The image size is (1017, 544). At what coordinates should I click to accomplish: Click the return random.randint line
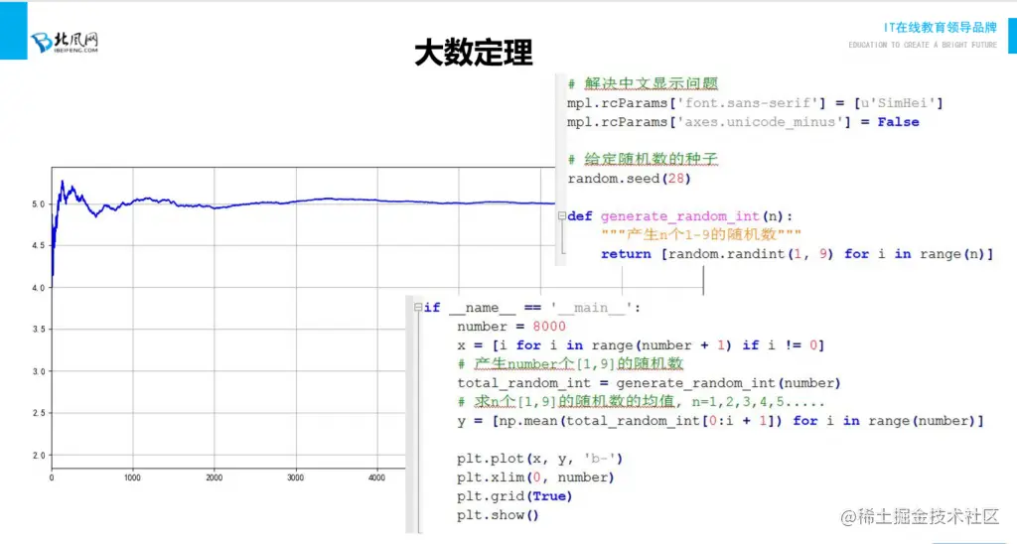pos(798,254)
